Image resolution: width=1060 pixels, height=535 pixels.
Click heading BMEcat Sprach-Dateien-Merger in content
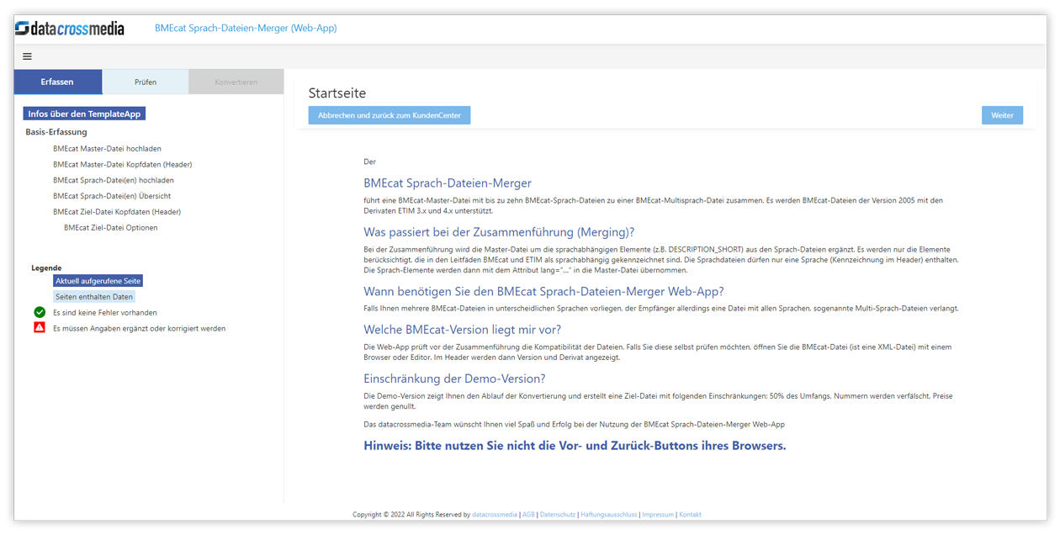pos(448,183)
